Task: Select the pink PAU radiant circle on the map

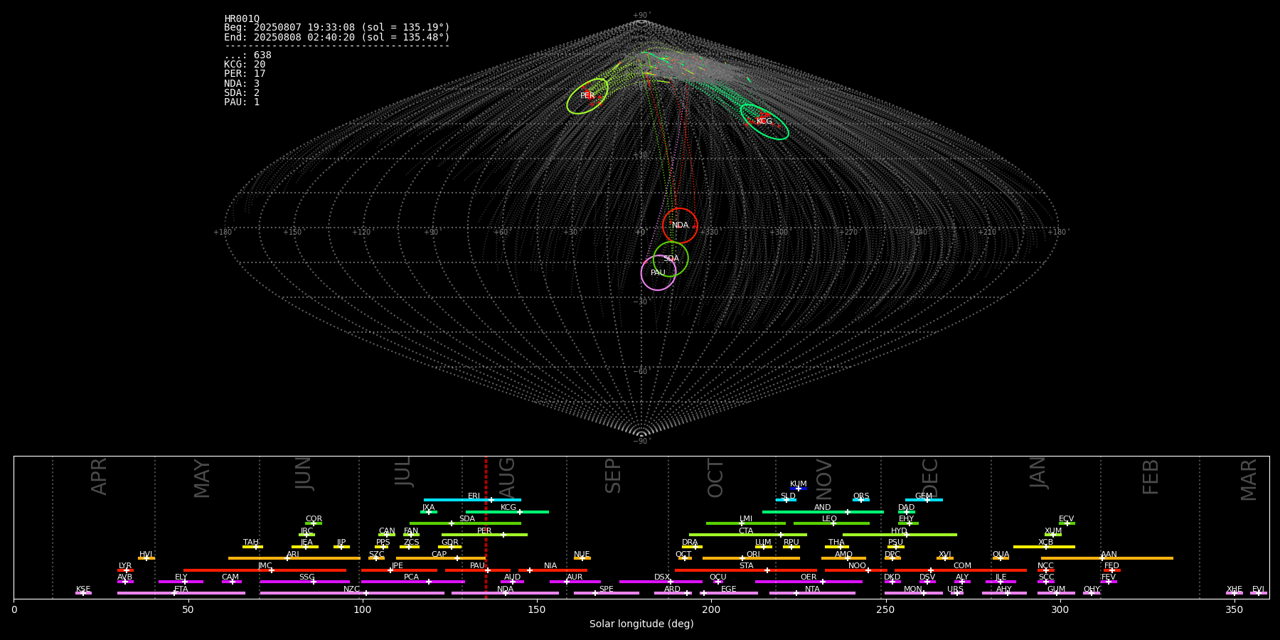Action: click(658, 273)
